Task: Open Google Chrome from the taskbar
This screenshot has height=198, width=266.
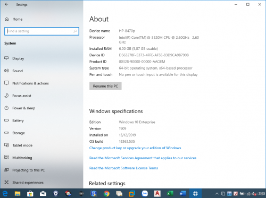Action: click(x=106, y=193)
